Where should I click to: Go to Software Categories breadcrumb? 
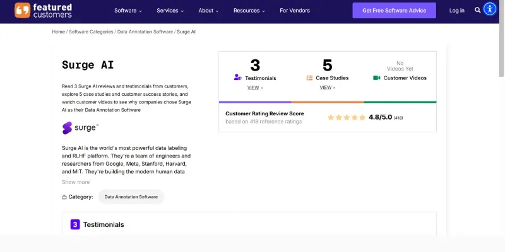[x=91, y=32]
